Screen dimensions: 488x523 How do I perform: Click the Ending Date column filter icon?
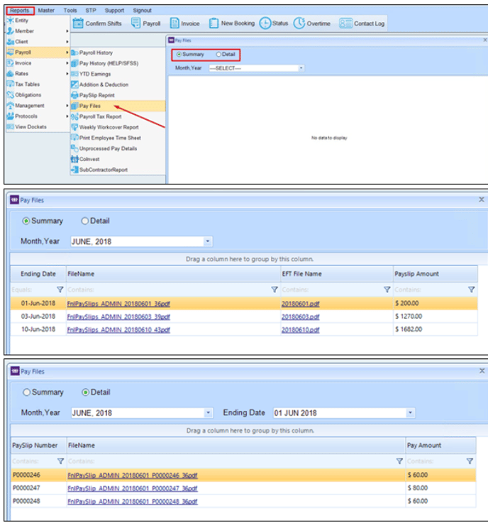point(60,290)
